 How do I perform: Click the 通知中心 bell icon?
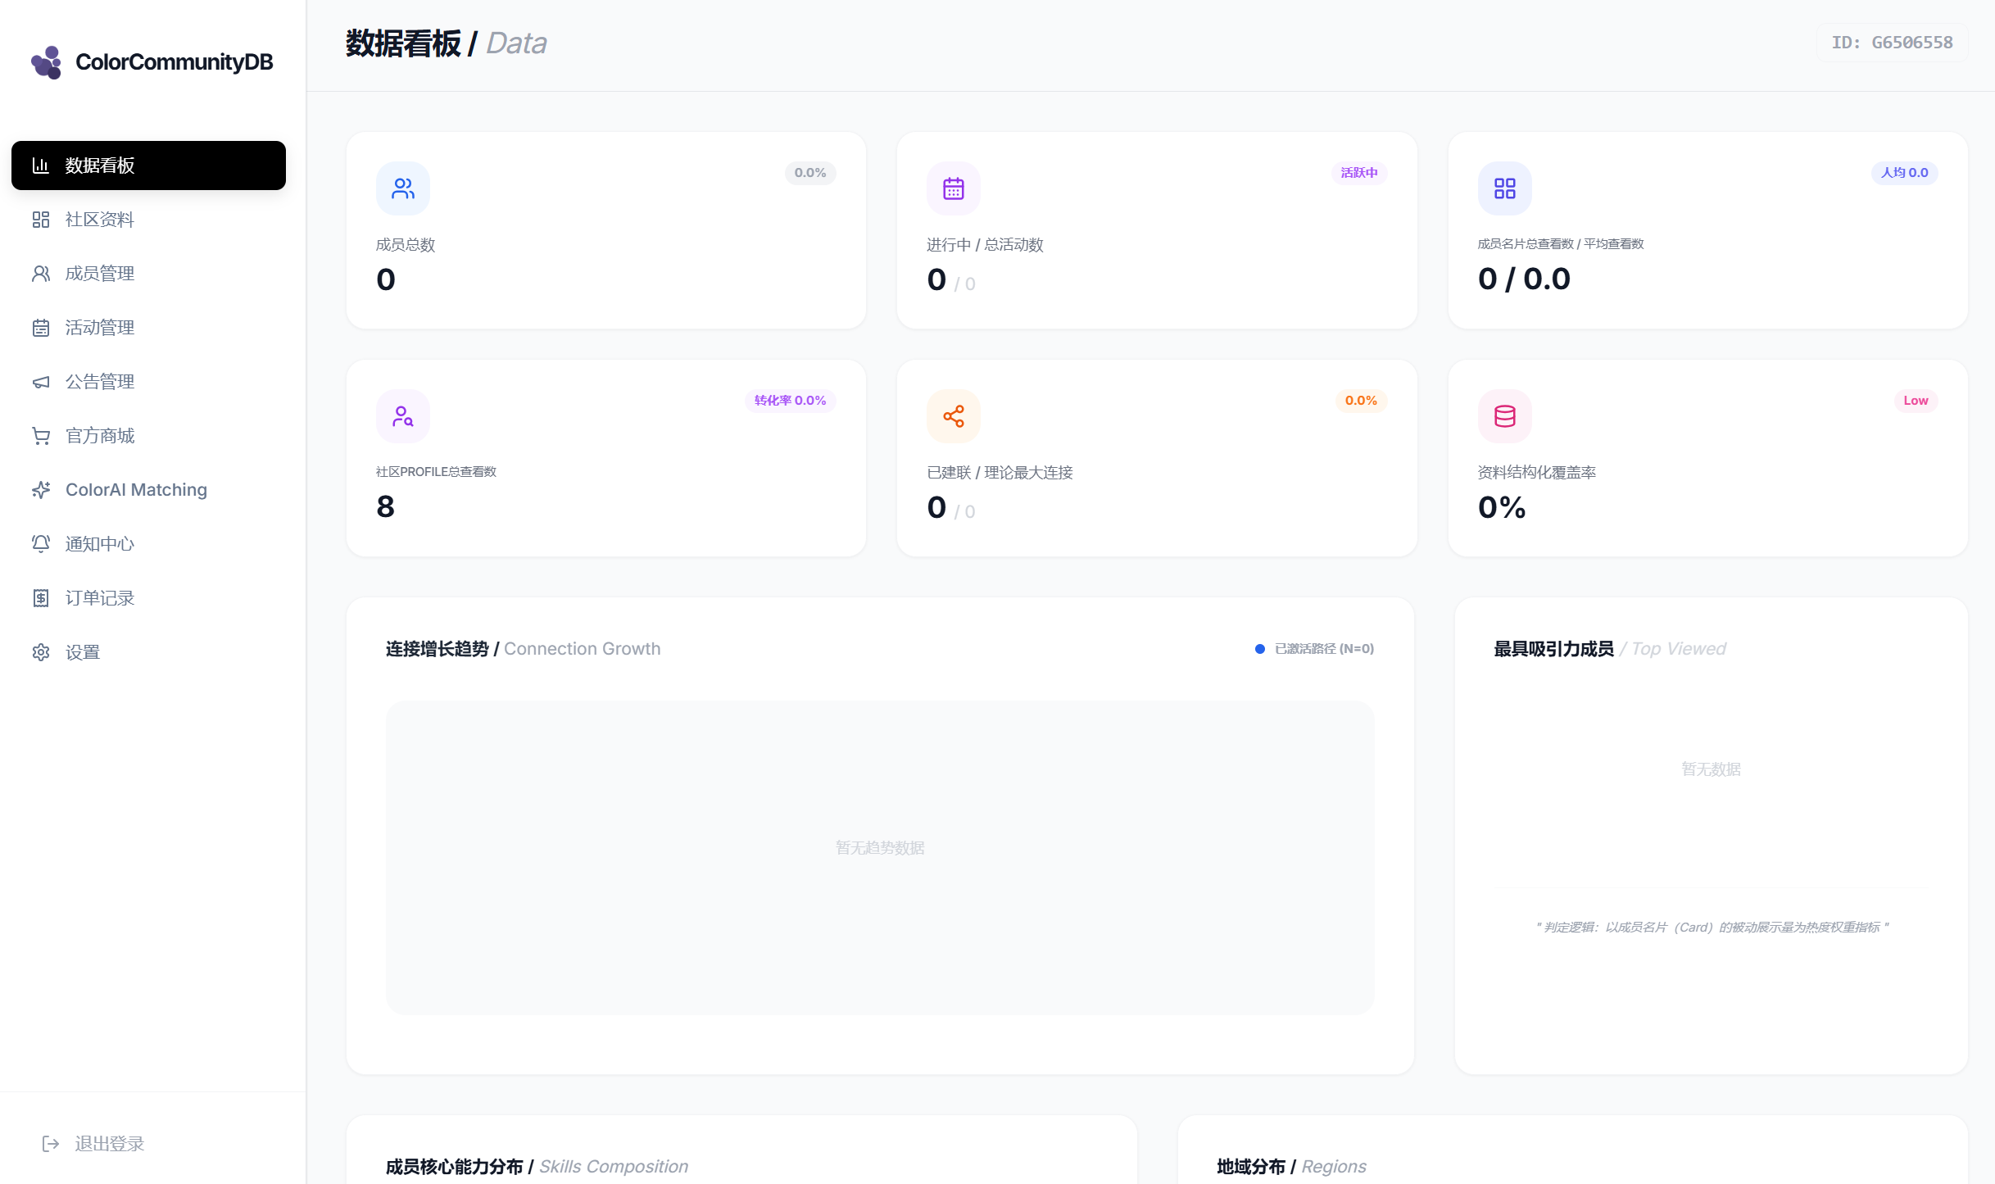coord(41,543)
